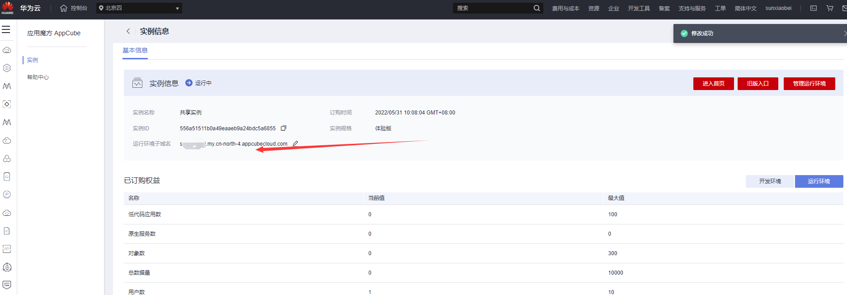
Task: Click the 应用魔方 AppCube sidebar title
Action: click(x=54, y=33)
